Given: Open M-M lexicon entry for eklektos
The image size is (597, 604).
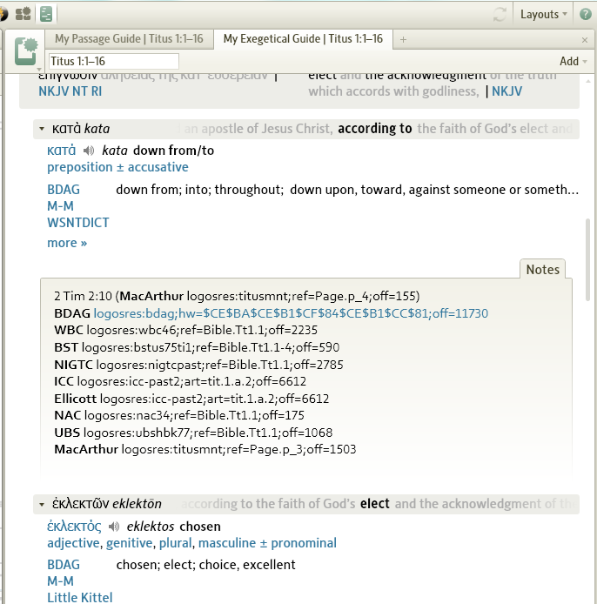Looking at the screenshot, I should (60, 581).
